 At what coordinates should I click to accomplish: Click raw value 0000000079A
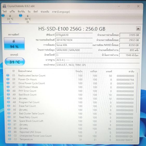pyautogui.click(x=125, y=80)
